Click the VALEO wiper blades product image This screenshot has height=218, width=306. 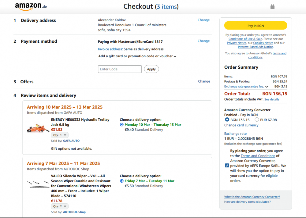click(x=38, y=184)
